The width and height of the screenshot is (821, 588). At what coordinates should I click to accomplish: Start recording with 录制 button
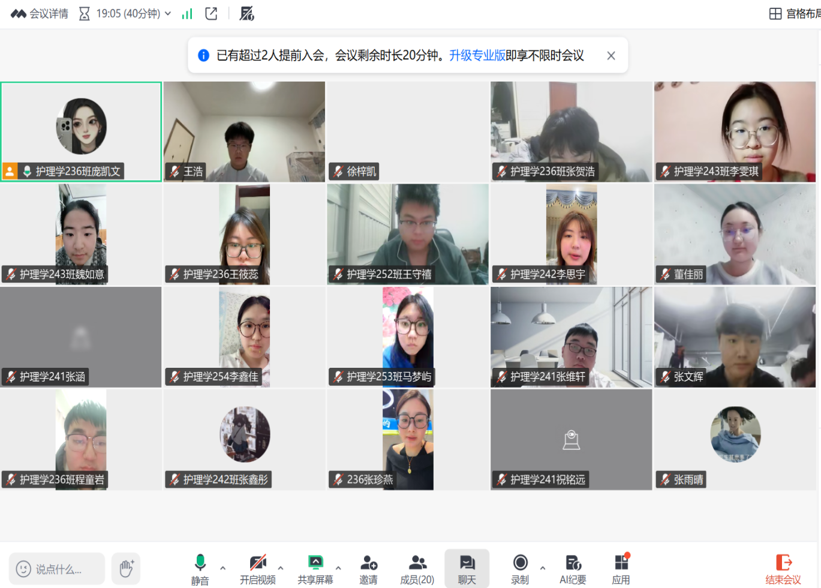[520, 568]
